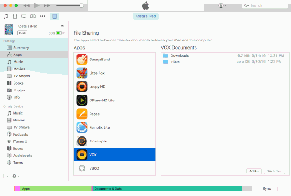Viewport: 291px width, 196px height.
Task: Select TimeLapse app icon
Action: pos(82,141)
